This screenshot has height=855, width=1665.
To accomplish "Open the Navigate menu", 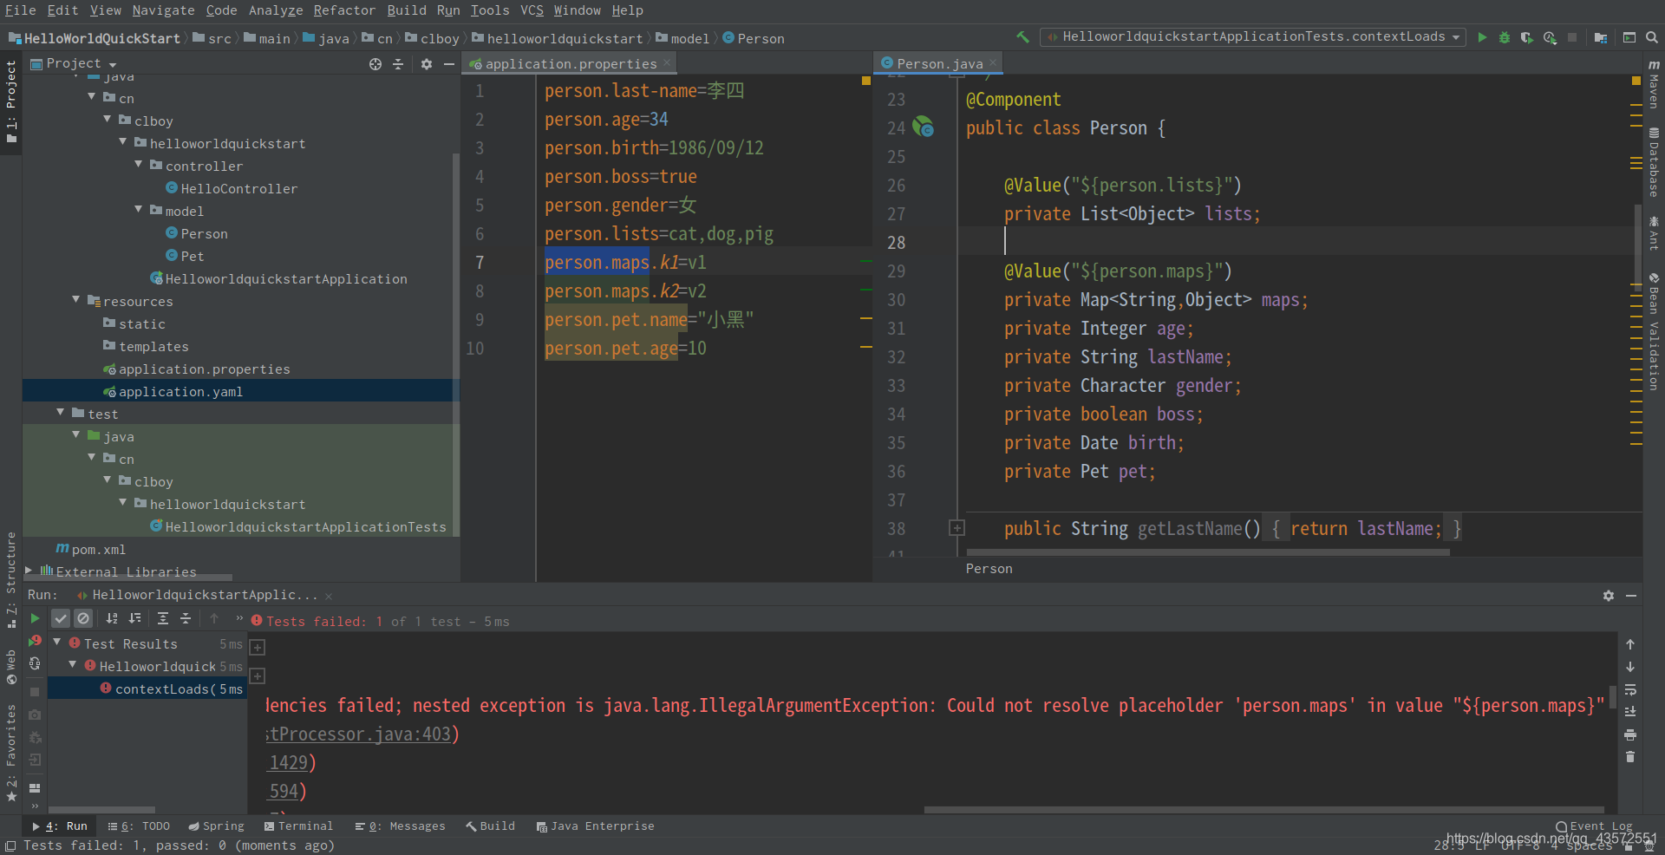I will pyautogui.click(x=163, y=10).
